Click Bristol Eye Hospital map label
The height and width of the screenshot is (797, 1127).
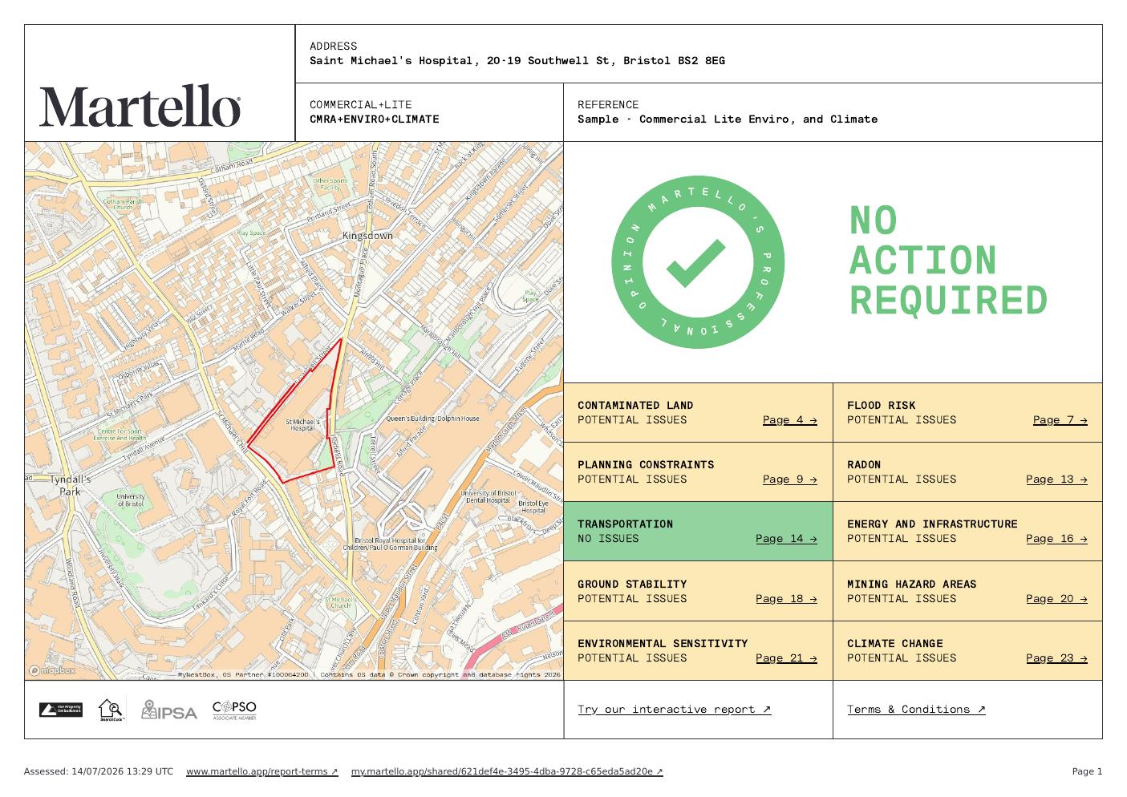click(x=533, y=507)
